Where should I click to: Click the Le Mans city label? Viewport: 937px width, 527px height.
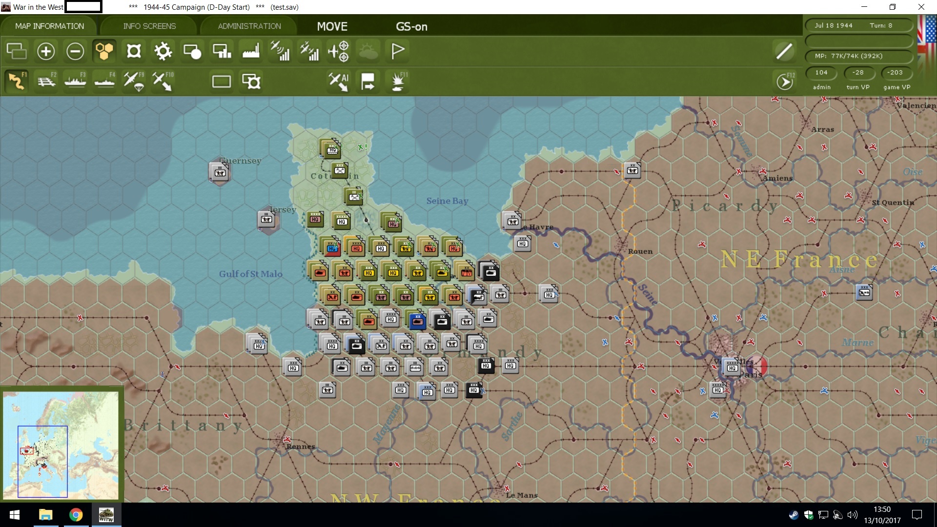pos(522,495)
